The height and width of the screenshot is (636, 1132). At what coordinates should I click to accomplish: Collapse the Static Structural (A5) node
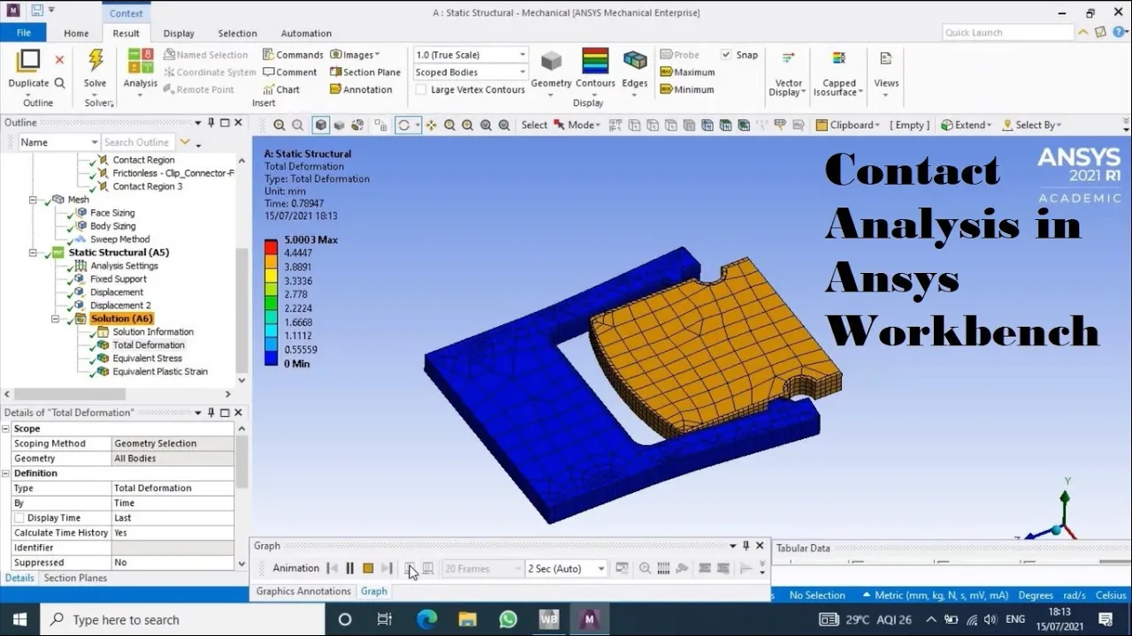[33, 253]
